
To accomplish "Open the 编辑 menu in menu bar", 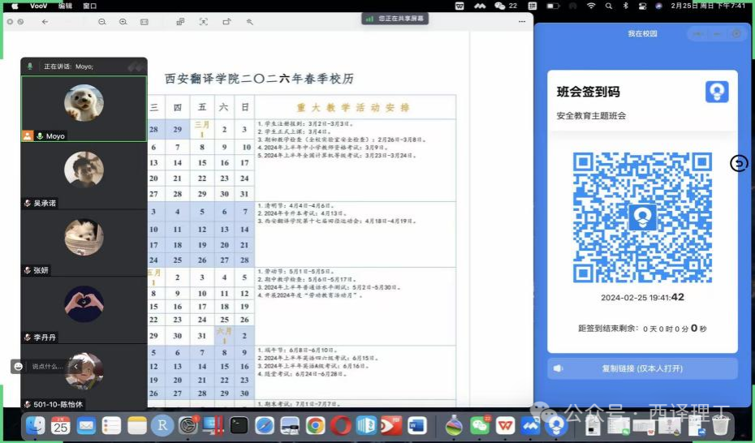I will coord(65,6).
